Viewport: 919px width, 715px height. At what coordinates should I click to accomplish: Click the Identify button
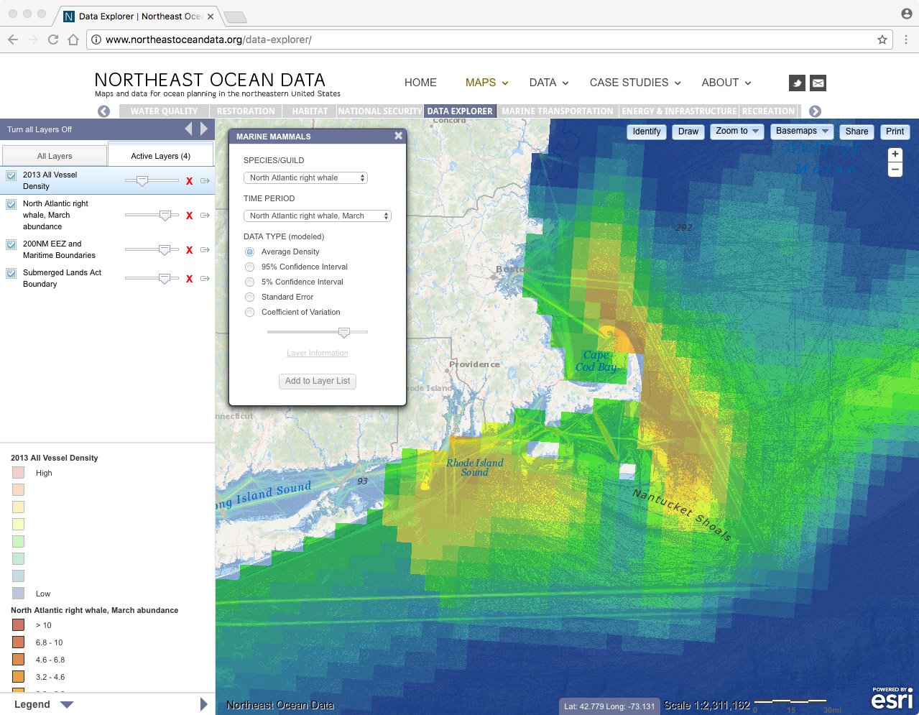(646, 132)
